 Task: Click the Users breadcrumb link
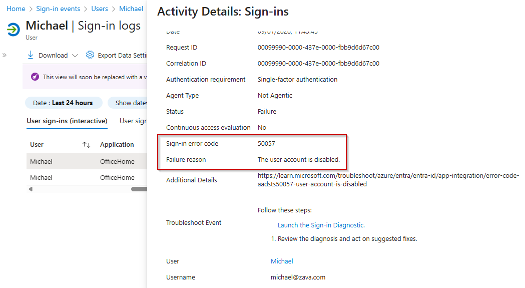(100, 9)
